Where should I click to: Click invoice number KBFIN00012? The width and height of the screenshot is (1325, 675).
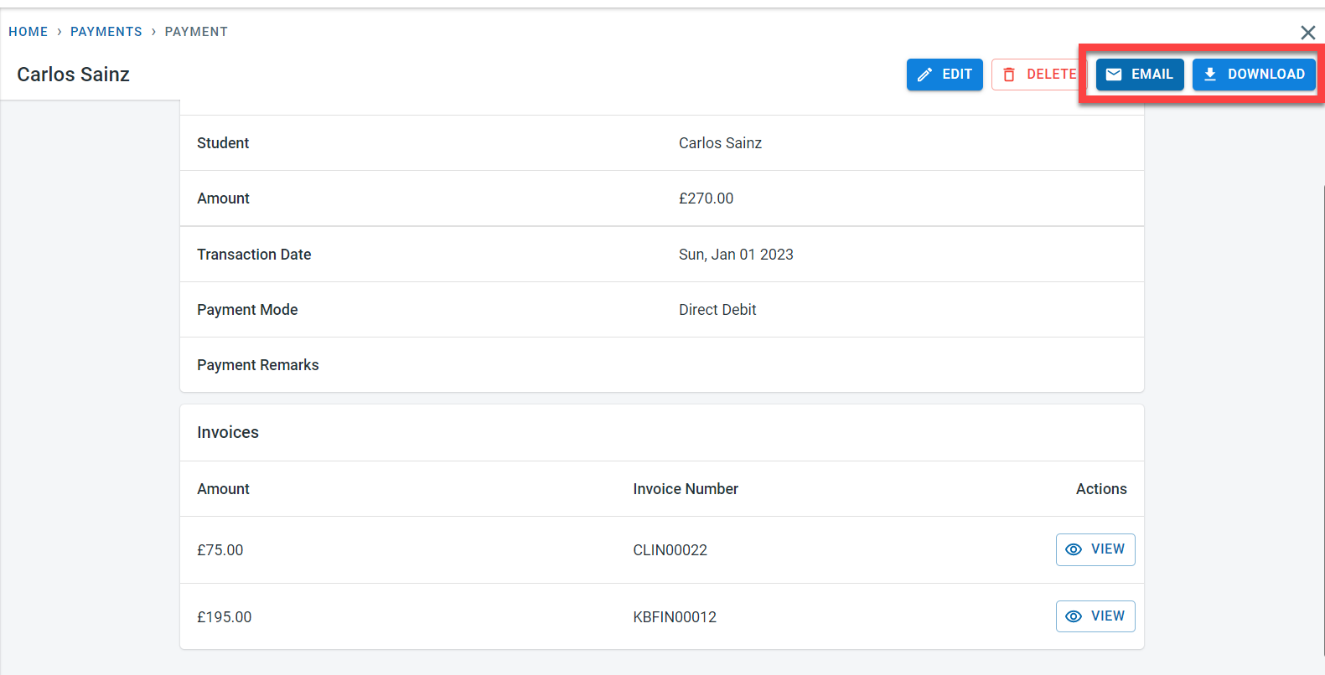[x=675, y=617]
